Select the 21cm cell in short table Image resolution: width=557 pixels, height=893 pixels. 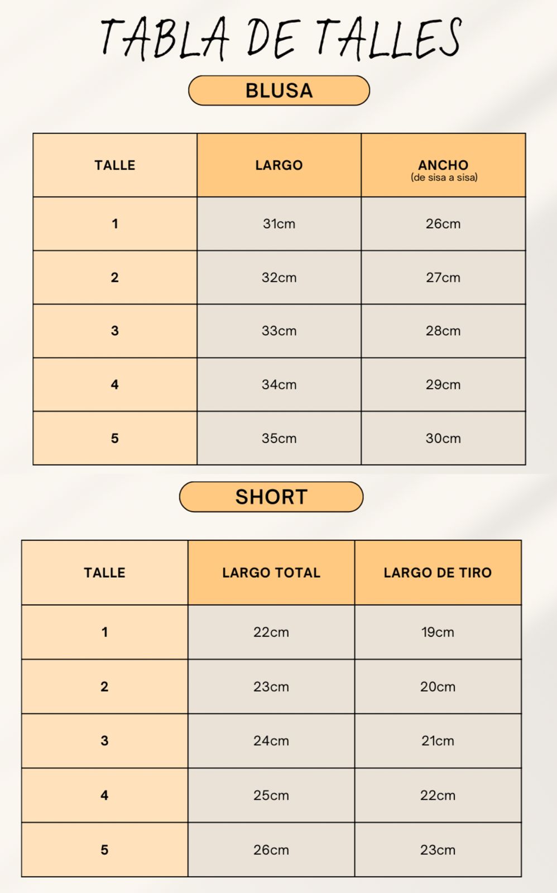coord(438,741)
